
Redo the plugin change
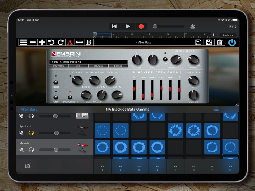[x=61, y=43]
